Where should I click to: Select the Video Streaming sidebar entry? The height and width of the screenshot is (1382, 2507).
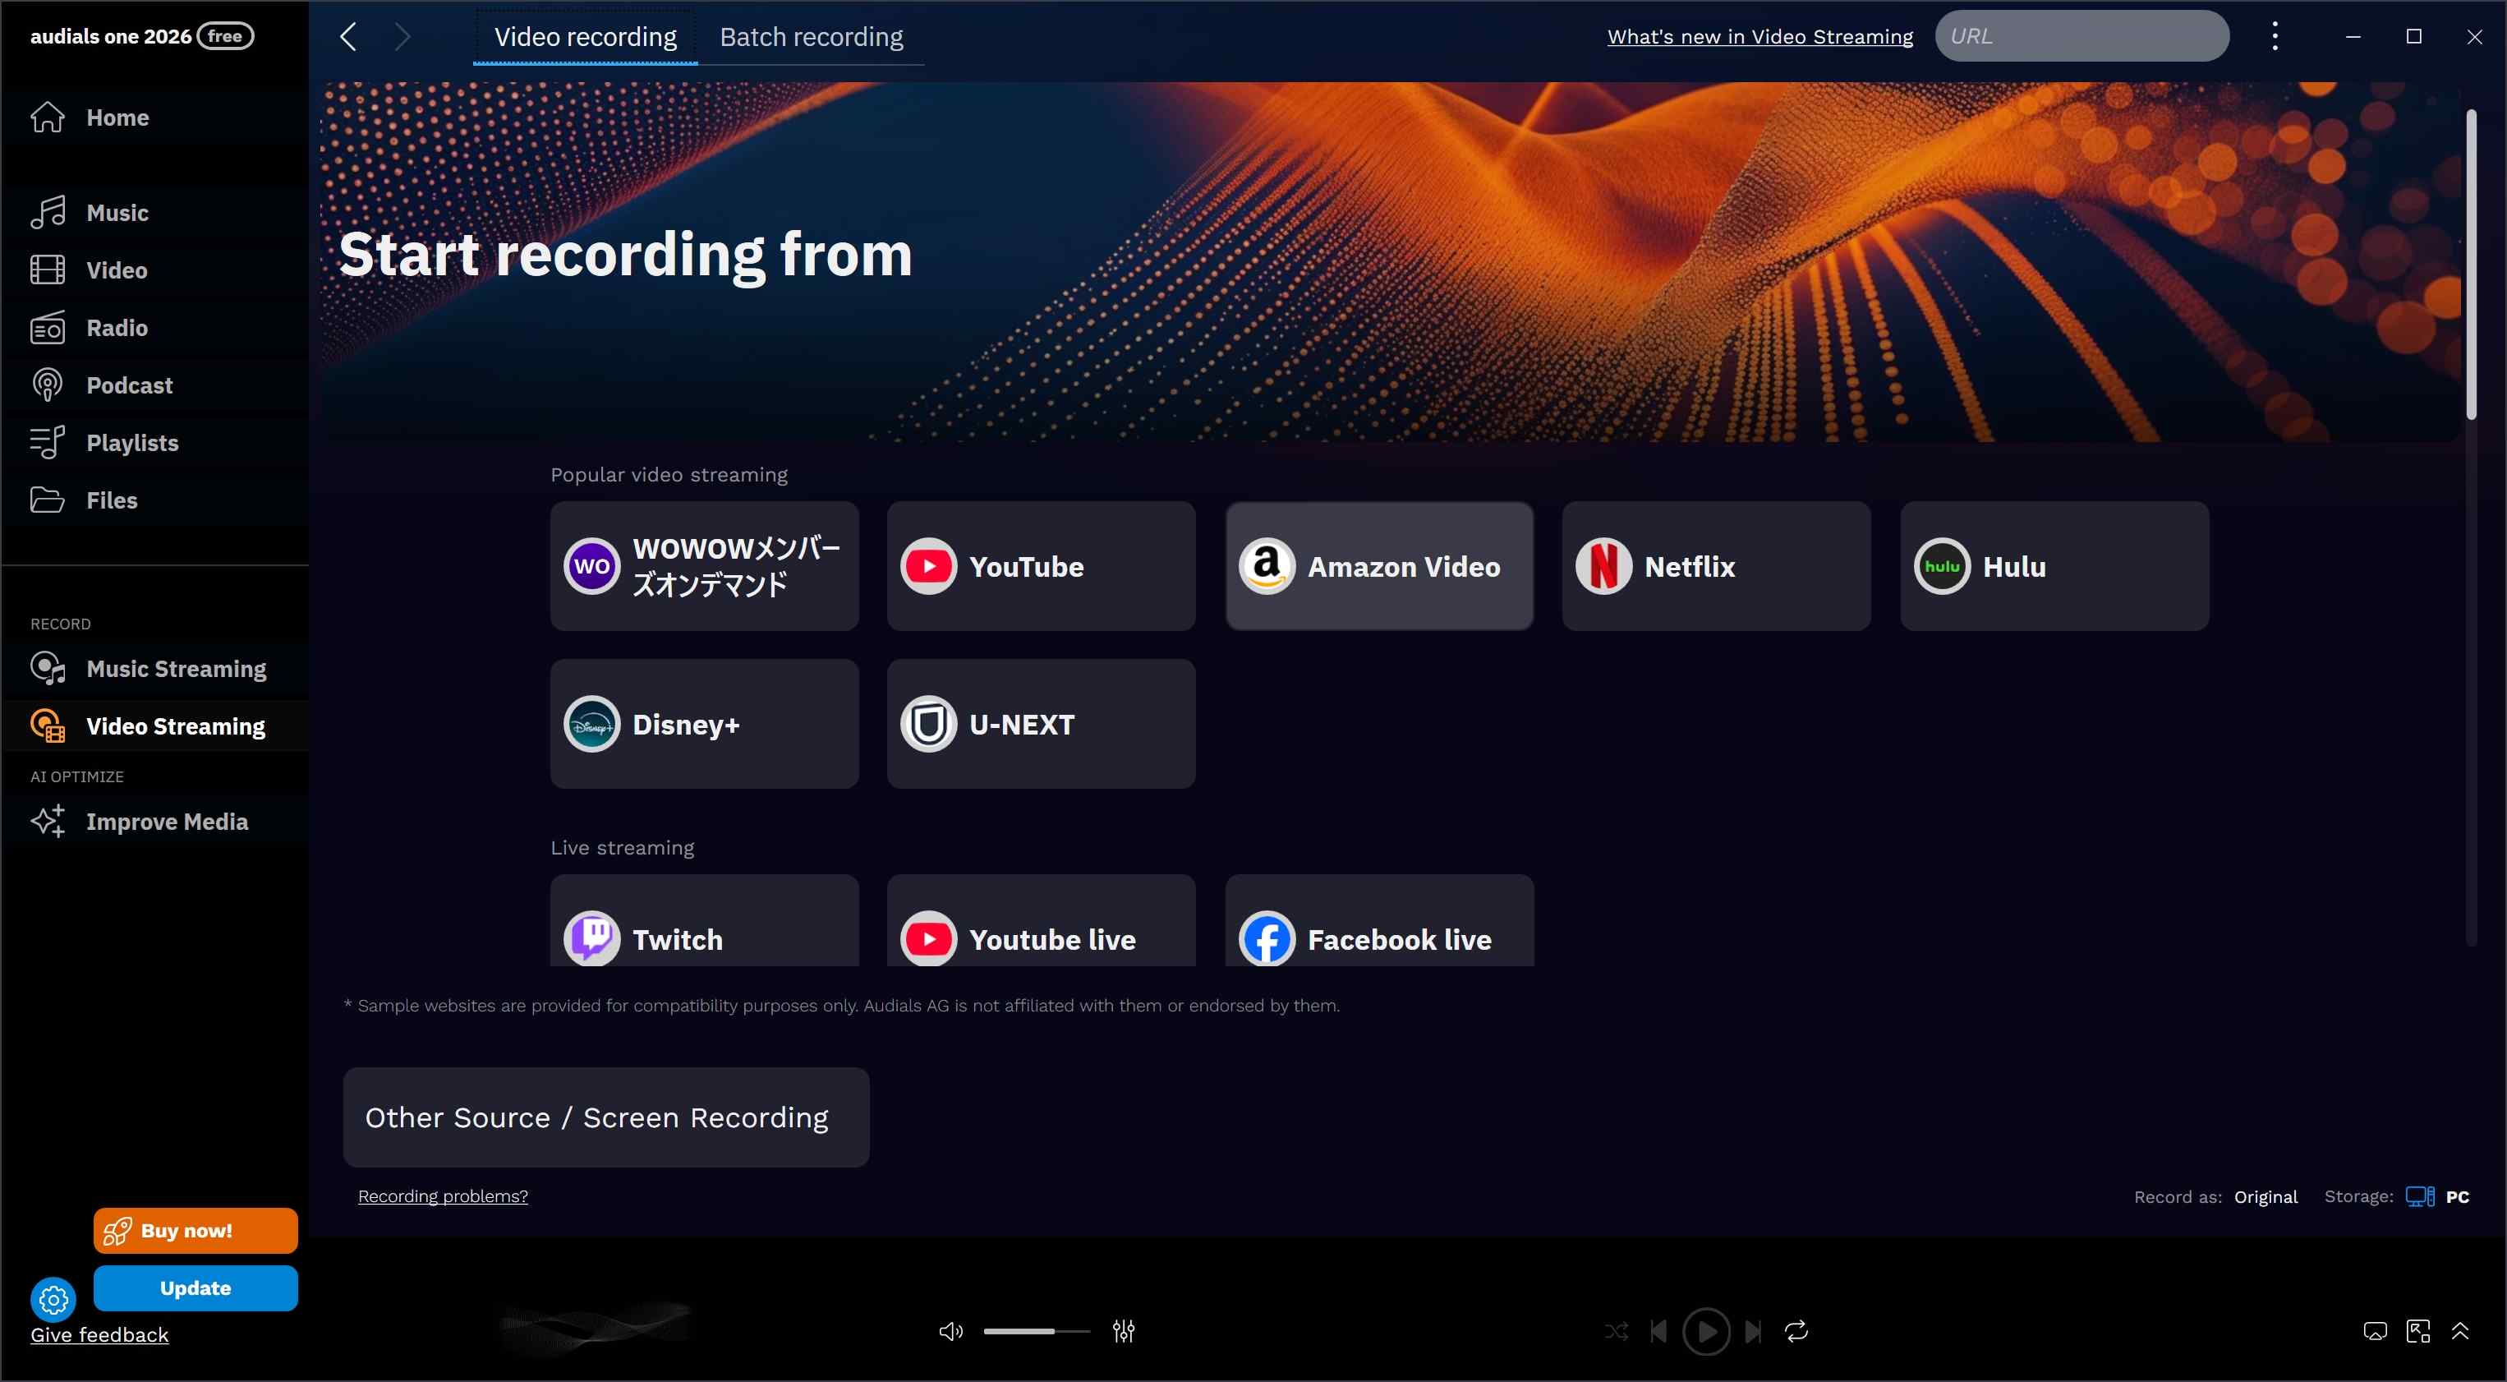click(x=176, y=725)
